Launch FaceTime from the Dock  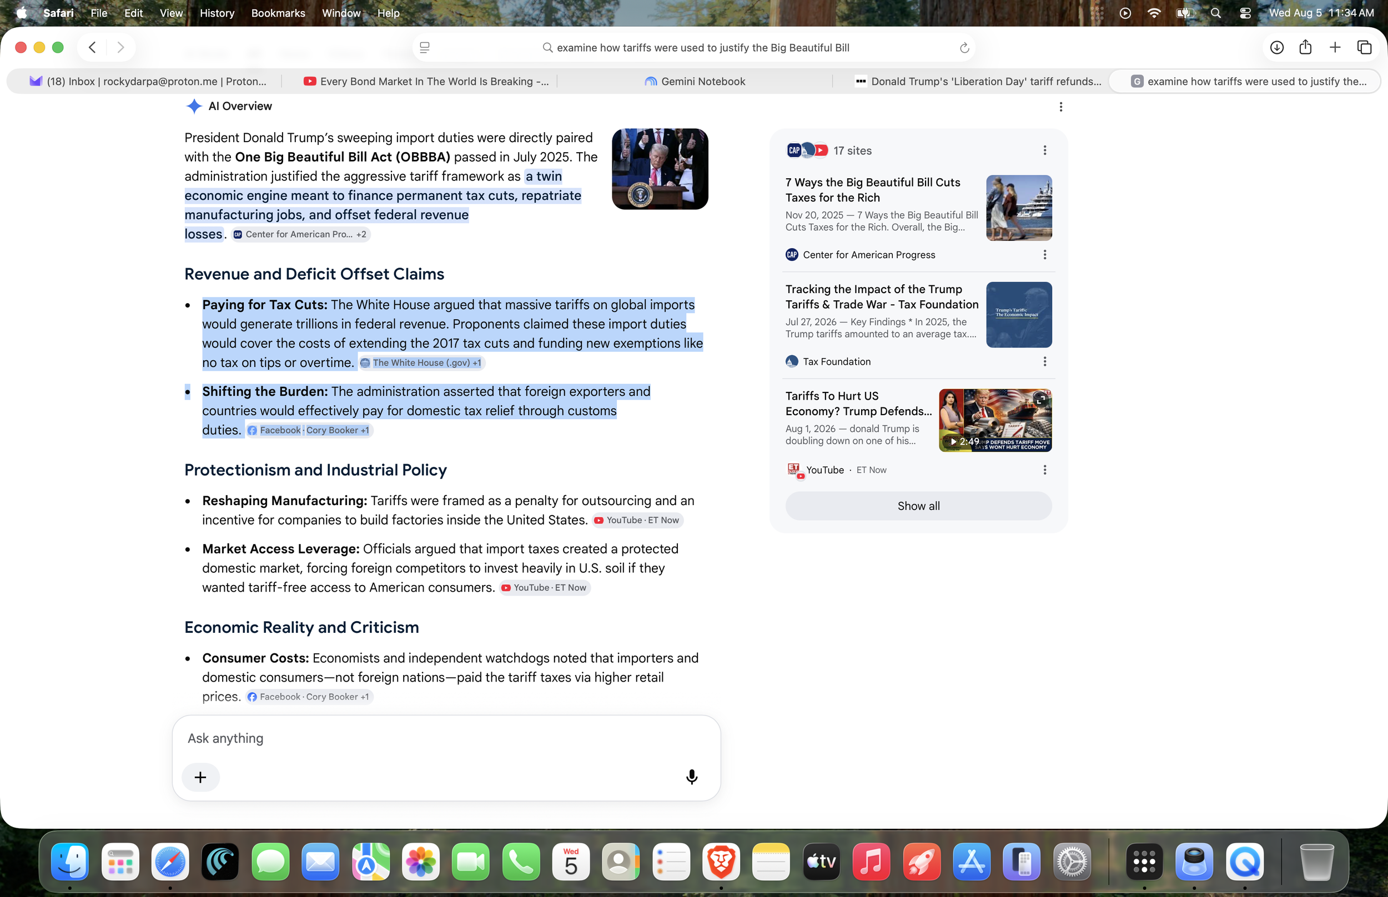click(471, 861)
